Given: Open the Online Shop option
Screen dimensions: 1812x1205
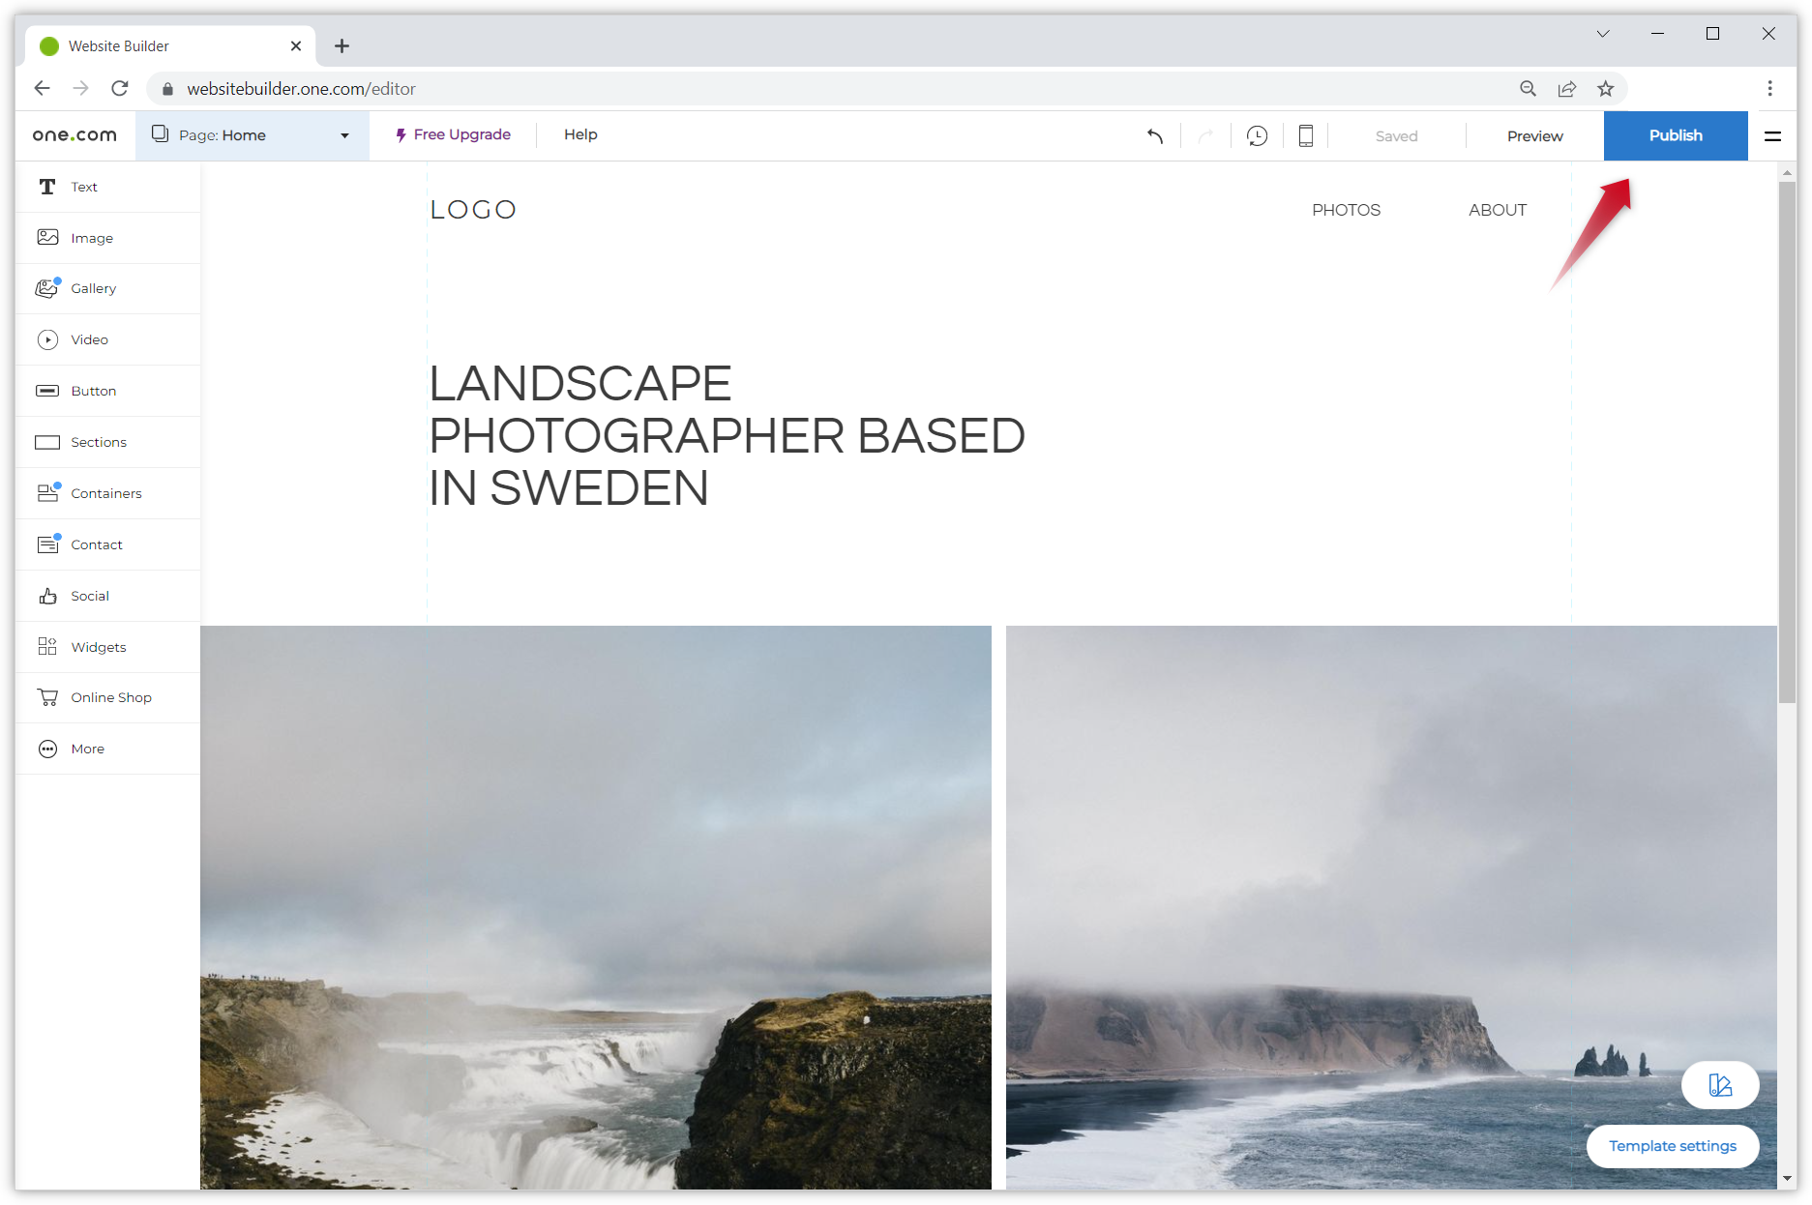Looking at the screenshot, I should click(x=107, y=697).
